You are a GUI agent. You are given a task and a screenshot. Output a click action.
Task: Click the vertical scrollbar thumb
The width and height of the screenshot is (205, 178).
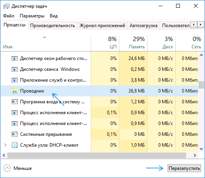pos(202,85)
